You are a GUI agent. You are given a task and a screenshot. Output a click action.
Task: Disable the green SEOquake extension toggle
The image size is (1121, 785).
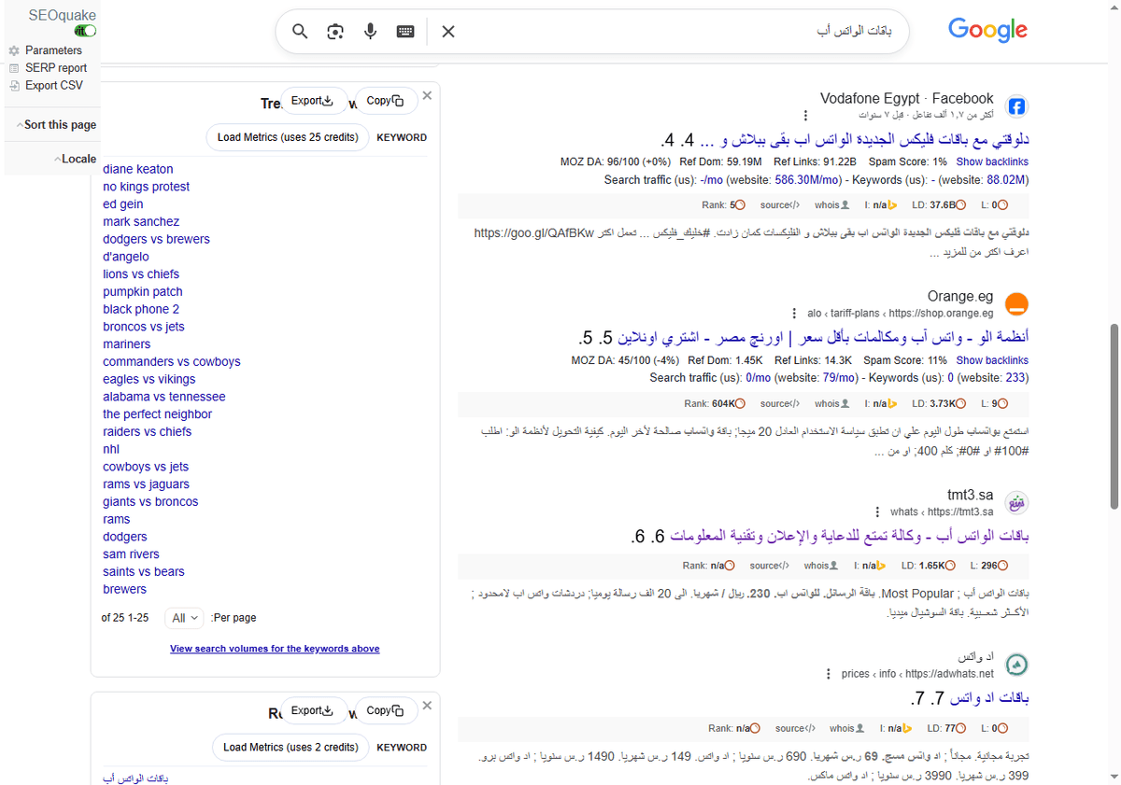[85, 31]
